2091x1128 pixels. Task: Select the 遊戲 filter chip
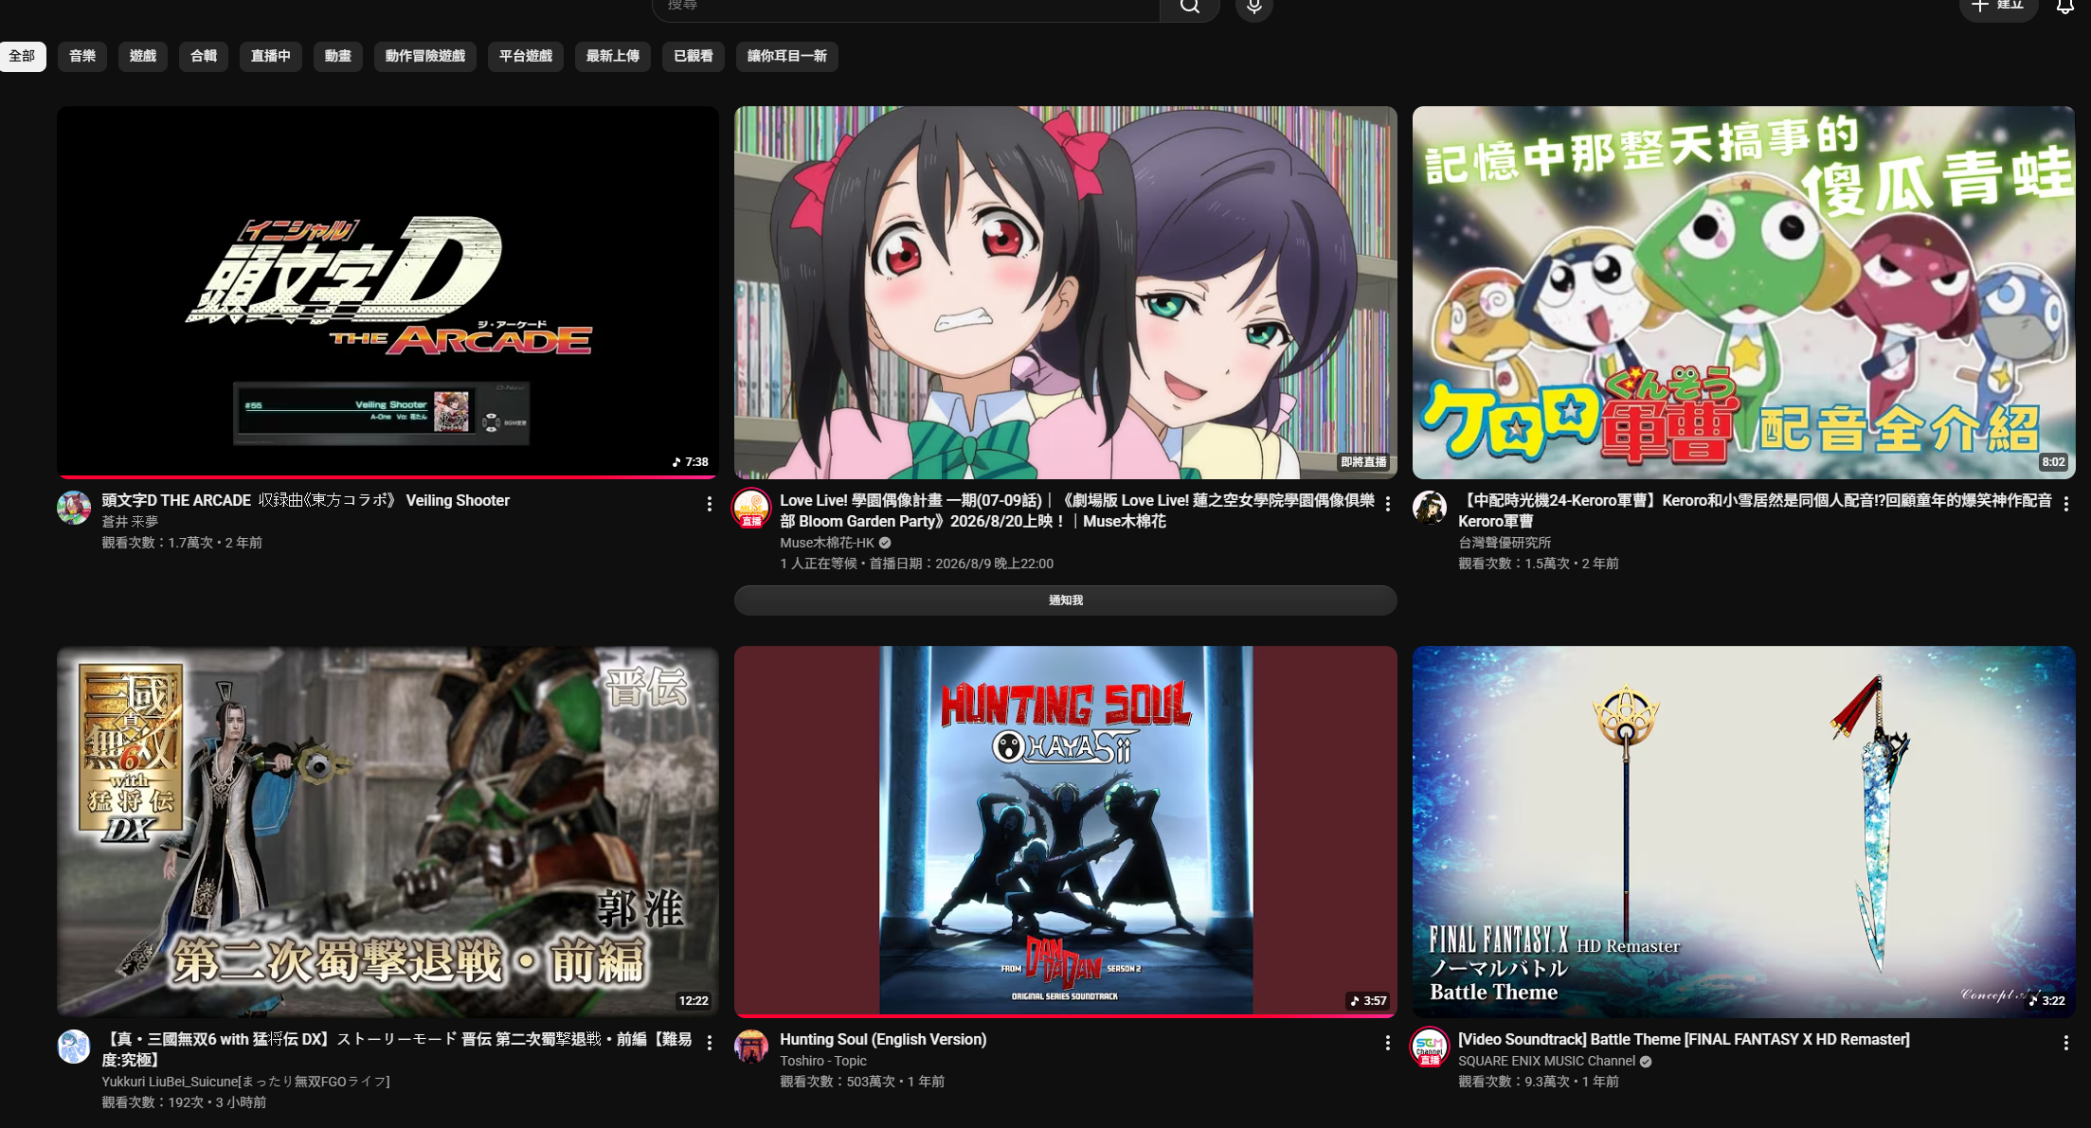click(x=143, y=56)
